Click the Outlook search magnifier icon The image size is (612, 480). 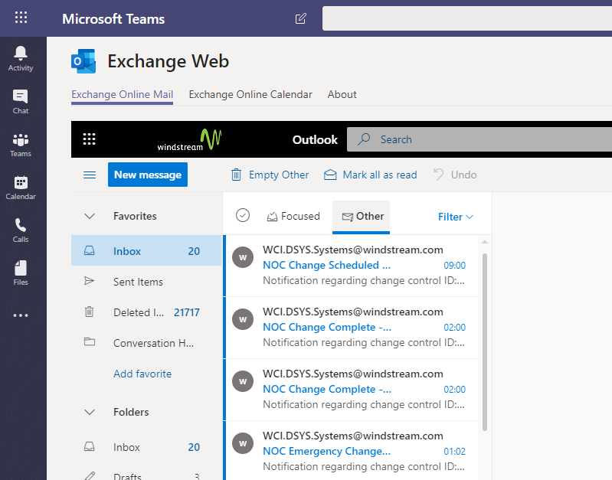click(x=364, y=139)
